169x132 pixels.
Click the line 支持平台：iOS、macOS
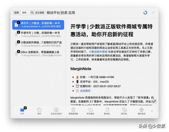point(94,81)
